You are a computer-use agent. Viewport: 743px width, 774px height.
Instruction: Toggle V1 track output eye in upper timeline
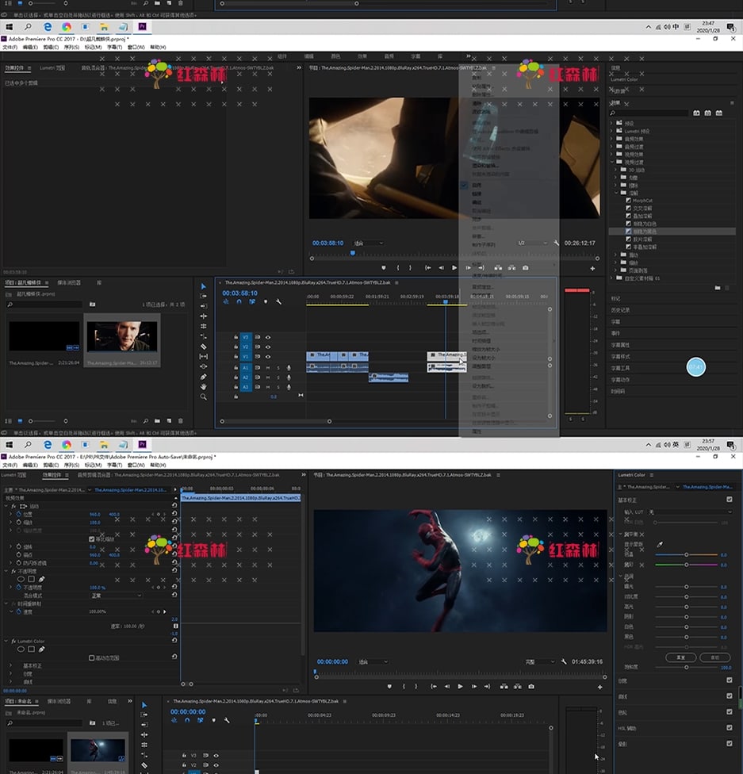[x=268, y=356]
